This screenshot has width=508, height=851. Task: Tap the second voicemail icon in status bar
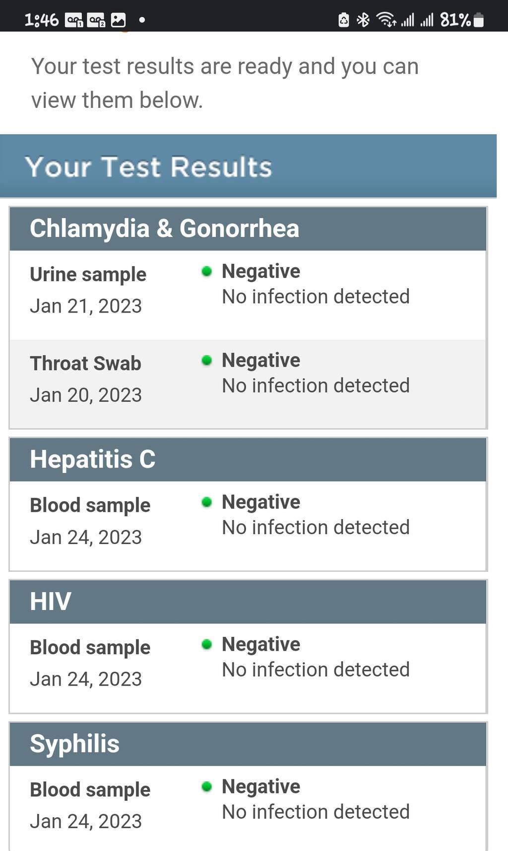[x=96, y=20]
